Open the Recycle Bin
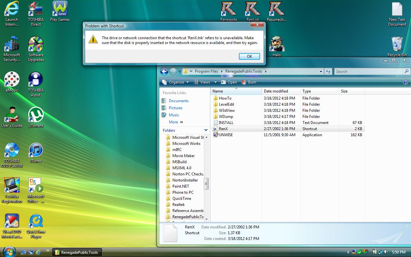The width and height of the screenshot is (411, 257). click(397, 44)
